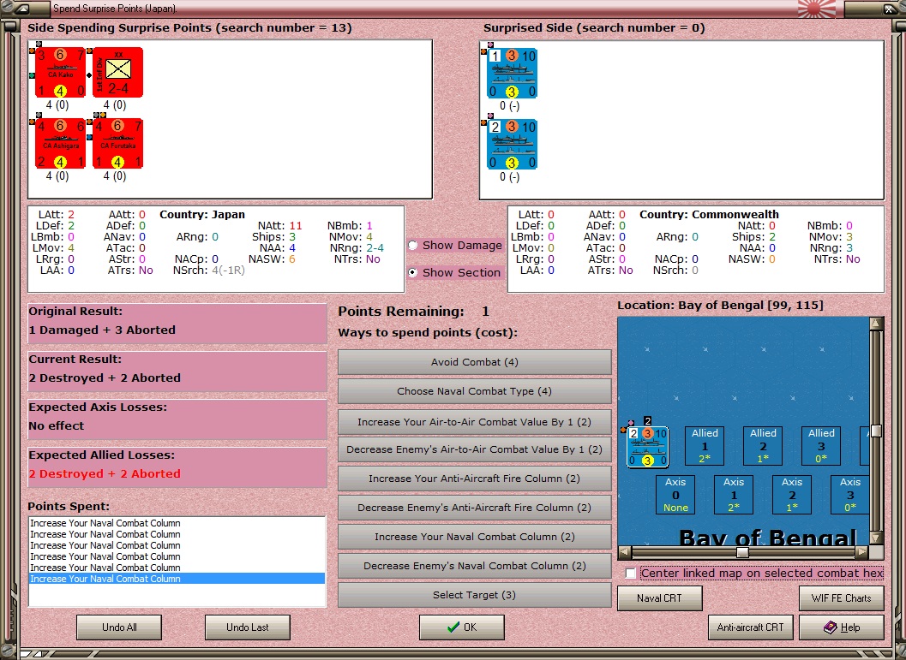Click Select Target (3) button
Screen dimensions: 906x660
pyautogui.click(x=474, y=595)
